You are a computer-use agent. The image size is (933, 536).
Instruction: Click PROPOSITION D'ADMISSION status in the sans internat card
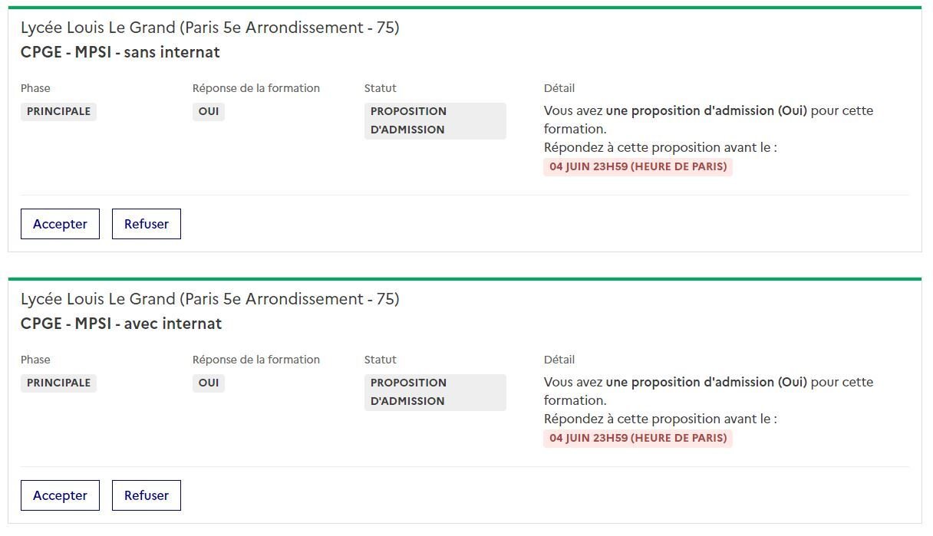point(434,120)
